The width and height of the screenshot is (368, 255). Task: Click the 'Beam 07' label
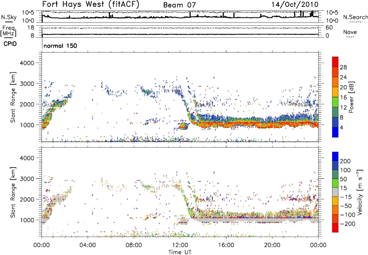coord(179,5)
